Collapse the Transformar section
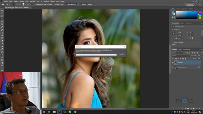This screenshot has height=114, width=203. (173, 30)
